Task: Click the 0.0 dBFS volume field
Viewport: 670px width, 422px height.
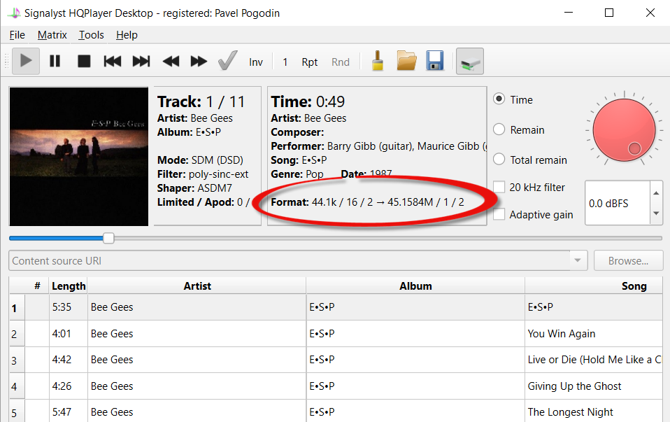Action: click(x=618, y=203)
